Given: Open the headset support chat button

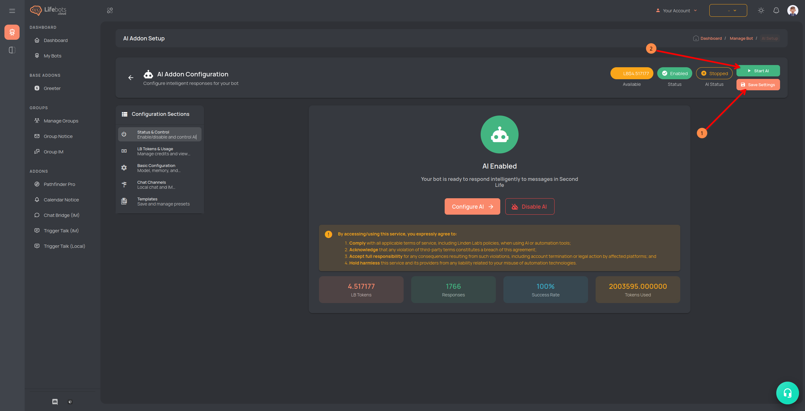Looking at the screenshot, I should [787, 393].
